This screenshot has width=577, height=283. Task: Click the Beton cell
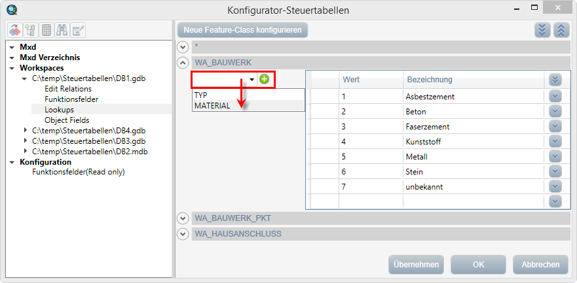click(474, 112)
